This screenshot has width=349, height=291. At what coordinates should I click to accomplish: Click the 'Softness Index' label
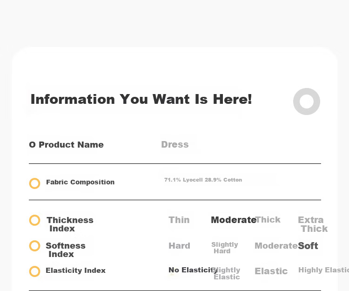(x=66, y=250)
